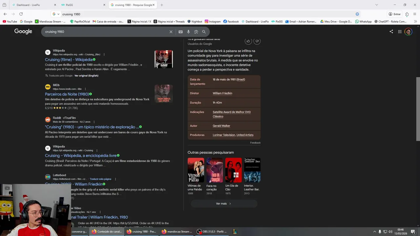Click Traduzir esta página link
420x236 pixels.
(100, 179)
